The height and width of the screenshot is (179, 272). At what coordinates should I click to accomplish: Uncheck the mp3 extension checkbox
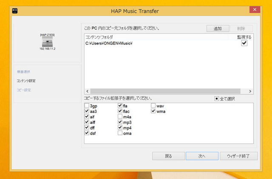coord(120,122)
